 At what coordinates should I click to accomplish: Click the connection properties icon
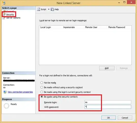click(x=5, y=92)
